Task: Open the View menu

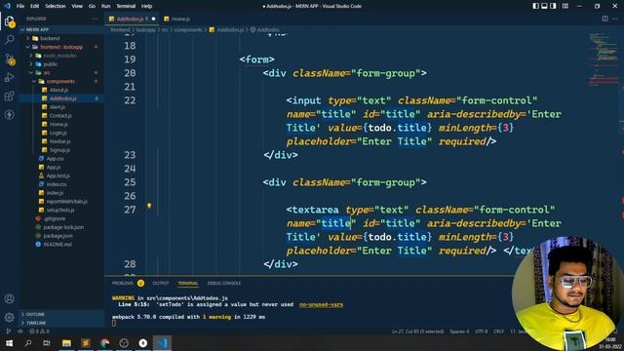Action: [77, 6]
